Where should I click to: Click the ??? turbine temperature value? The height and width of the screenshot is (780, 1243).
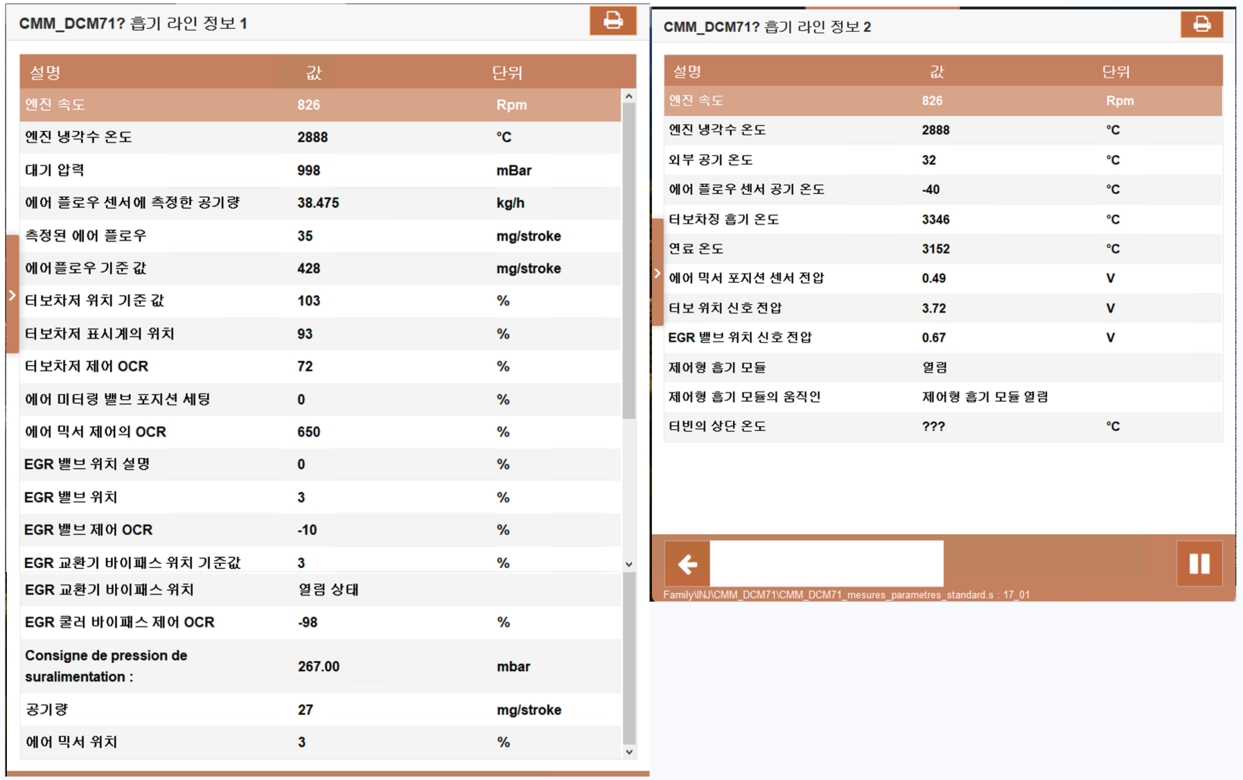(933, 426)
